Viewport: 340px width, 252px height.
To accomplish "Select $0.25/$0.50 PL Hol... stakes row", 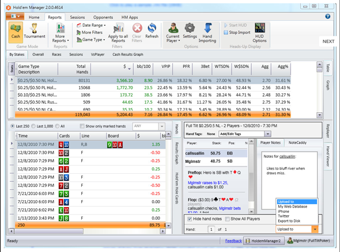I will 153,87.
